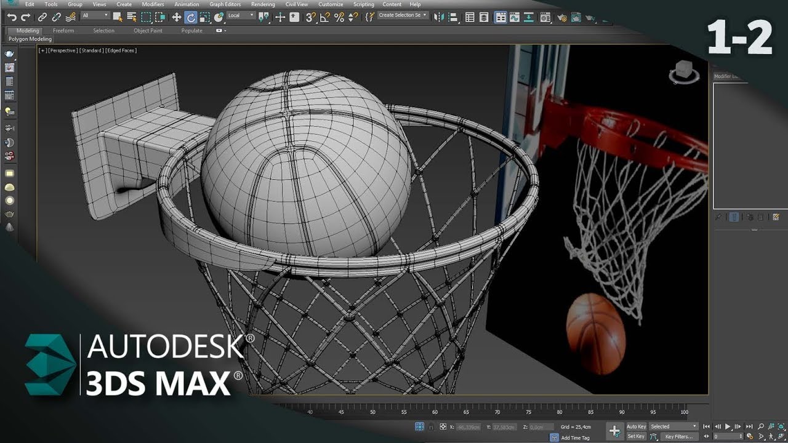This screenshot has height=443, width=788.
Task: Click Edit Named Selection Sets icon
Action: 369,17
